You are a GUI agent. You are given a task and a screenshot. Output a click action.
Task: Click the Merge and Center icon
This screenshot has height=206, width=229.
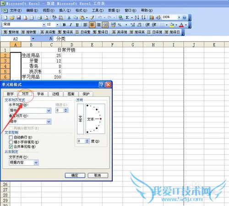coord(105,25)
